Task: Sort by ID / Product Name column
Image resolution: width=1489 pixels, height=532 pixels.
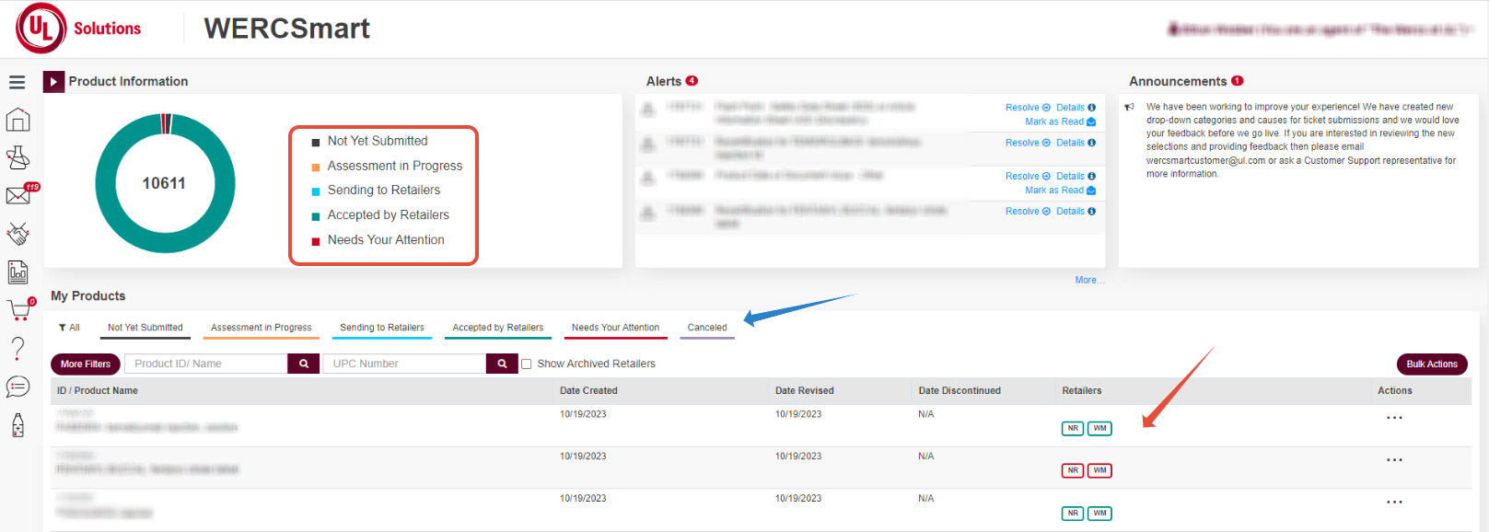Action: point(98,390)
